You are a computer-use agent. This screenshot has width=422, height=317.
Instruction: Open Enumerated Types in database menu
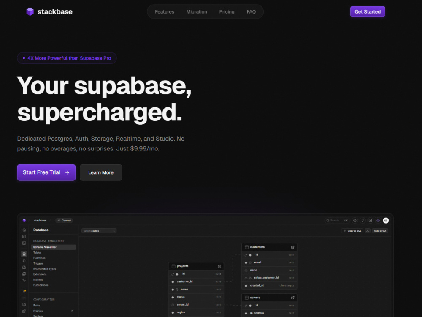[45, 269]
